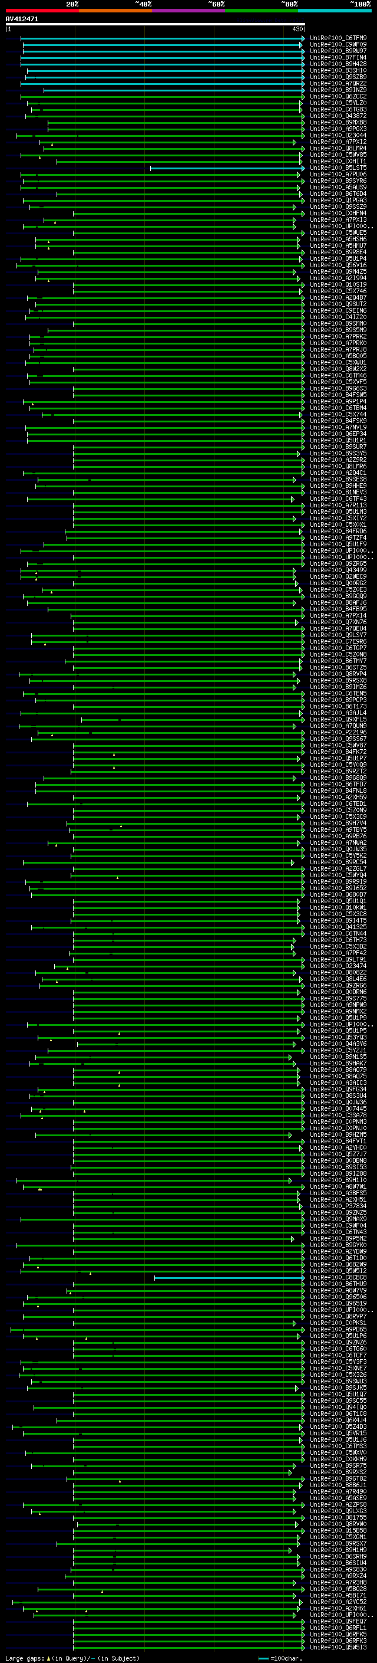Open hit UniRef100_C8CBC8
377x1663 pixels.
(338, 1278)
